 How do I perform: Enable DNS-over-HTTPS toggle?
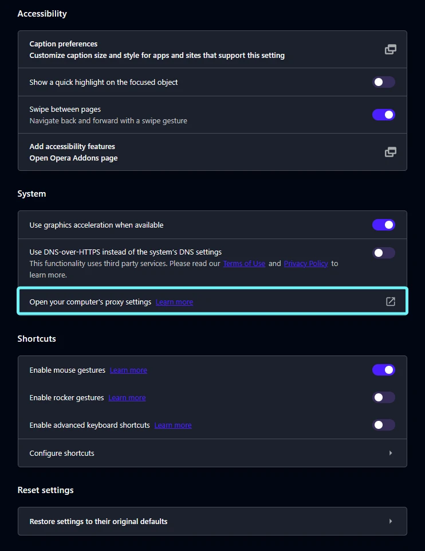pyautogui.click(x=384, y=253)
